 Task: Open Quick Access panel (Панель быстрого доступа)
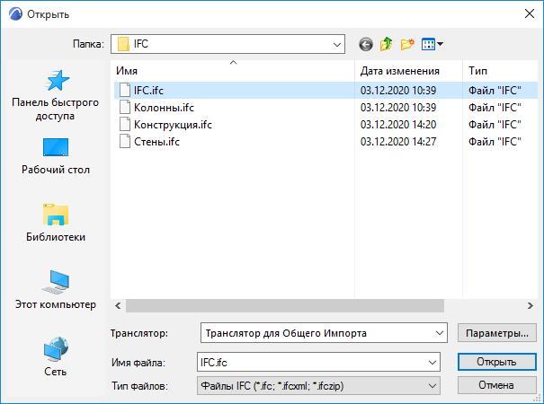click(55, 96)
